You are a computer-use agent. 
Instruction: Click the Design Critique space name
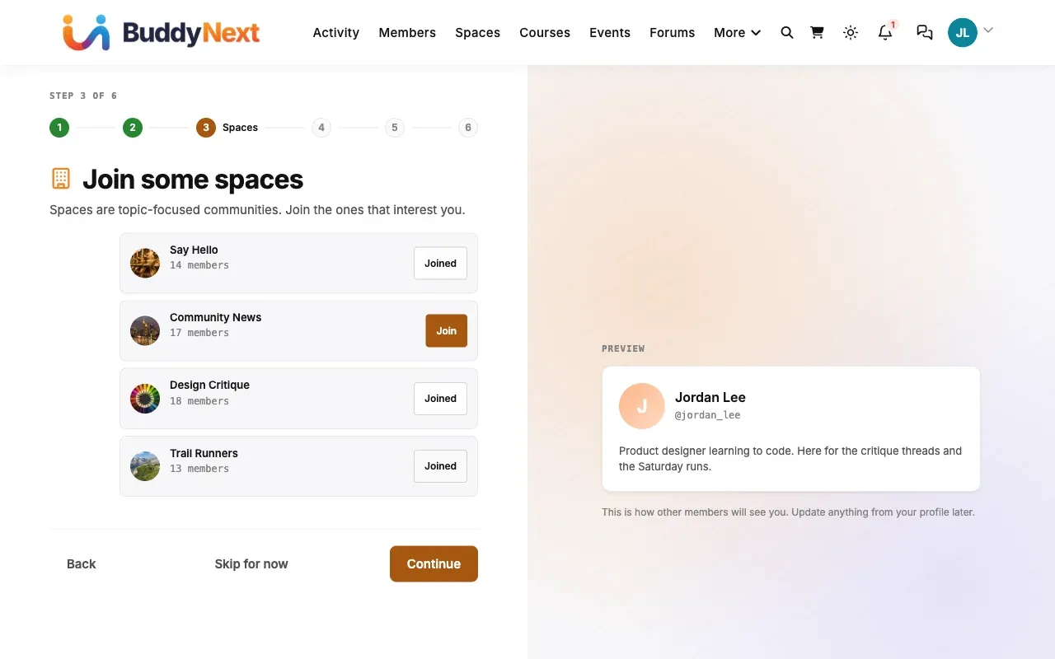209,385
